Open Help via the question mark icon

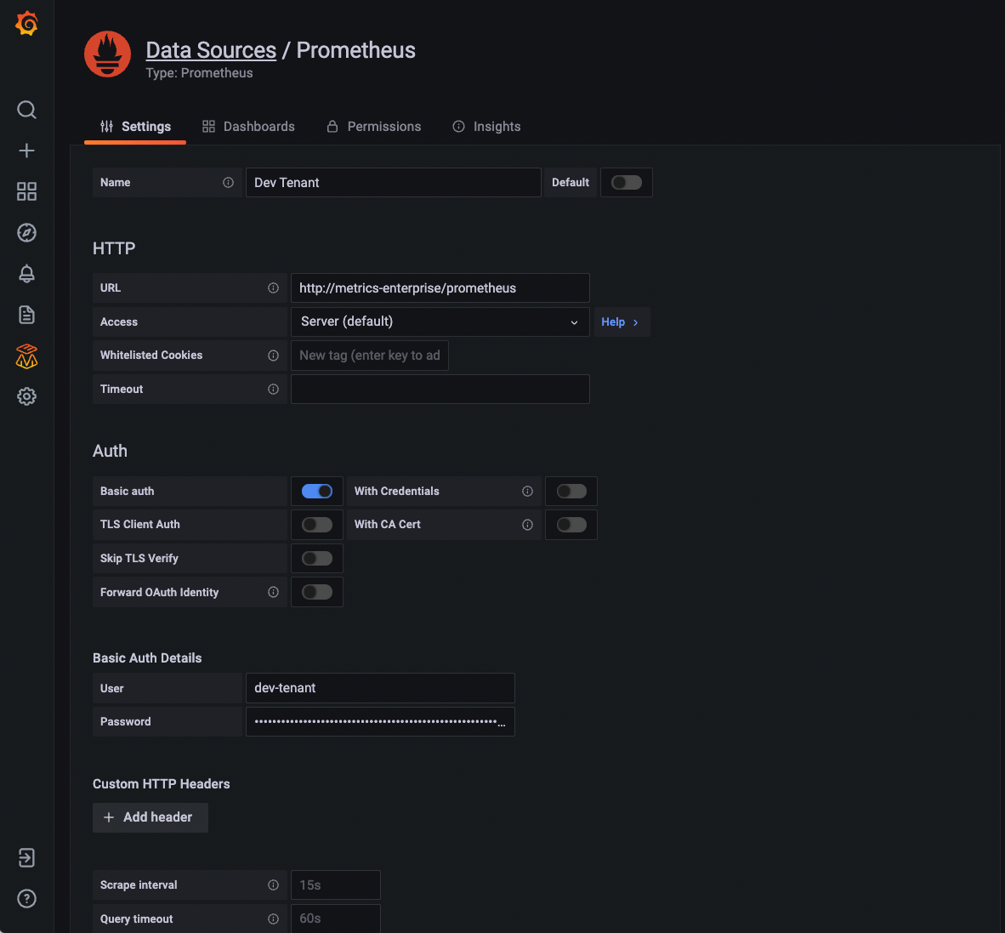26,898
